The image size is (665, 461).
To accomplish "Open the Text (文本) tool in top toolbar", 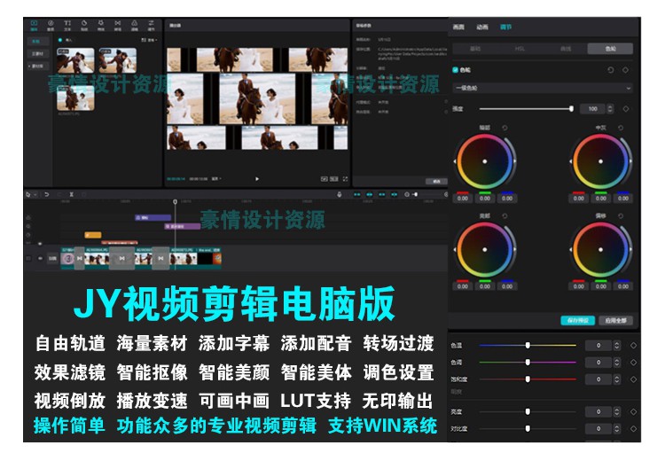I will tap(68, 24).
